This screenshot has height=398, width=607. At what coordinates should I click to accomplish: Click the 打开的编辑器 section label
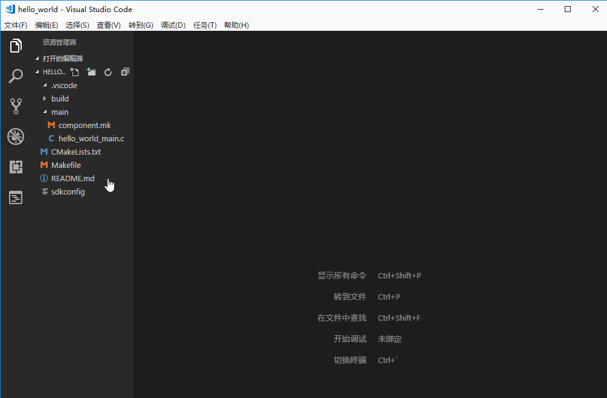pyautogui.click(x=63, y=59)
